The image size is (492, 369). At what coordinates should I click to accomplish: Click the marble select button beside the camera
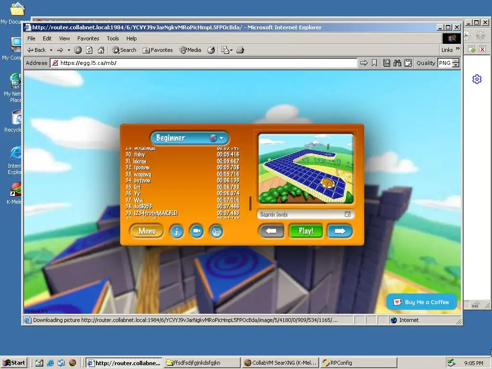(216, 232)
